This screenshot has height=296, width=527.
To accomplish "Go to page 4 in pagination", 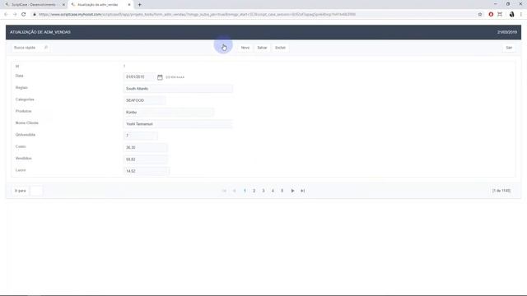I will (x=273, y=191).
